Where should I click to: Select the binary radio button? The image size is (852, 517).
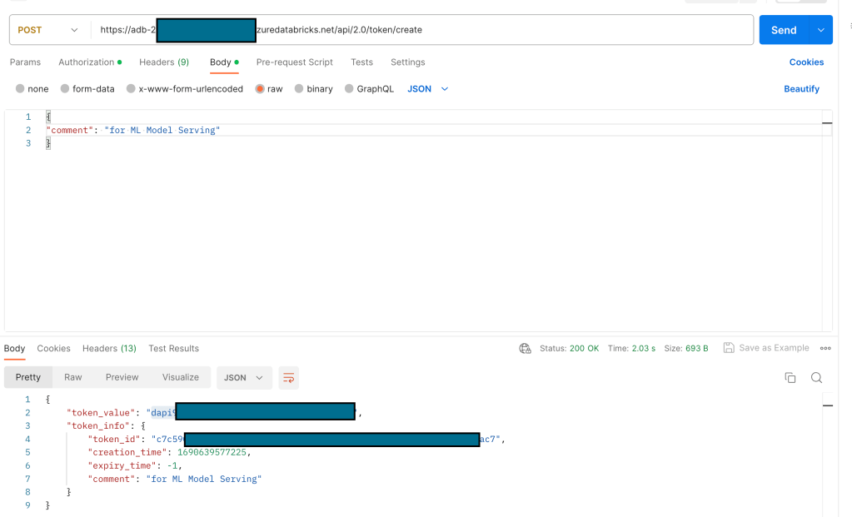[x=300, y=89]
